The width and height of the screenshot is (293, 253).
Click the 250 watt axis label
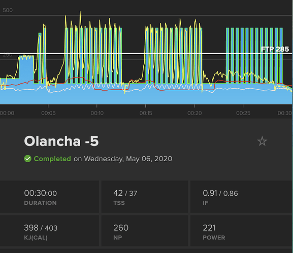[8, 55]
